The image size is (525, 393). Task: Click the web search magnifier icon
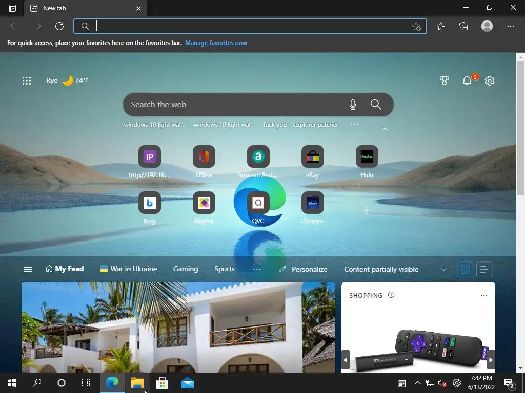[x=376, y=104]
